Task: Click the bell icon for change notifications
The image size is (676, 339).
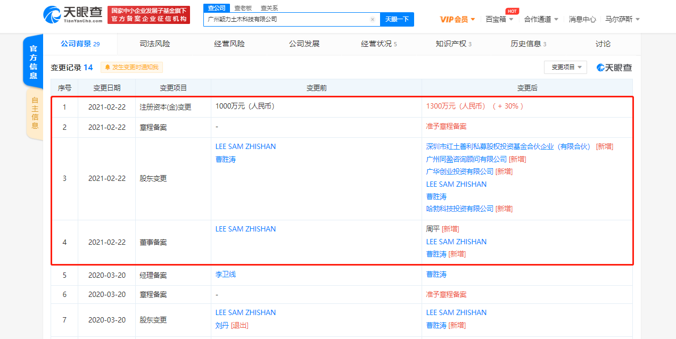Action: [108, 68]
